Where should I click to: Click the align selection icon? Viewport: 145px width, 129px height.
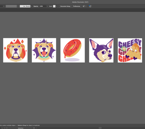[83, 6]
